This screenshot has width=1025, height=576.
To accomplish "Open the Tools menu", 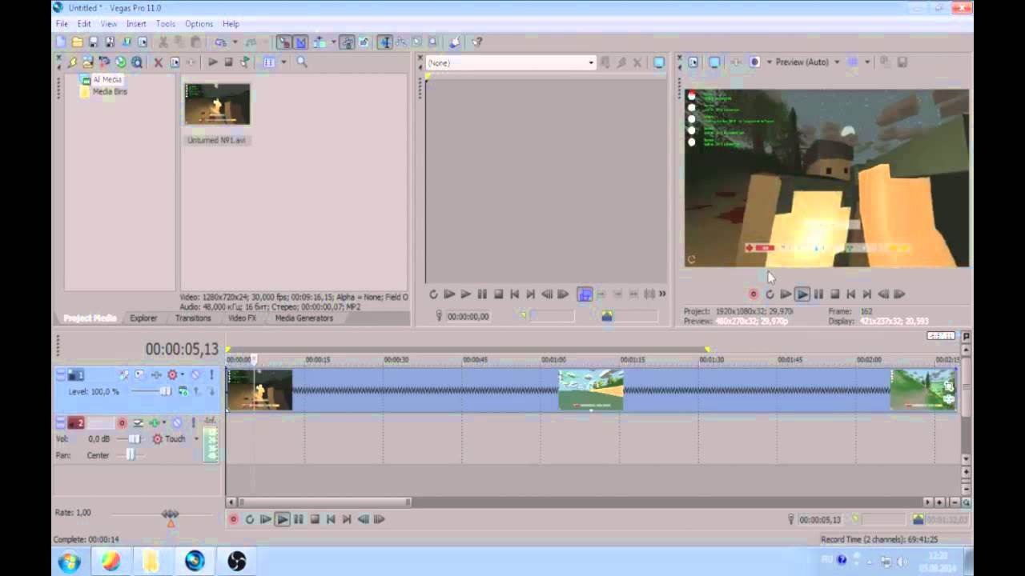I will click(x=166, y=24).
